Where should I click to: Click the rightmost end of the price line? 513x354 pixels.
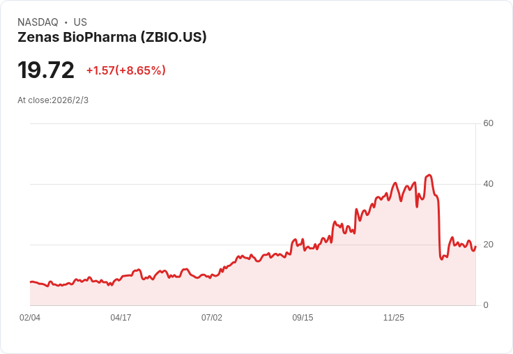click(475, 246)
